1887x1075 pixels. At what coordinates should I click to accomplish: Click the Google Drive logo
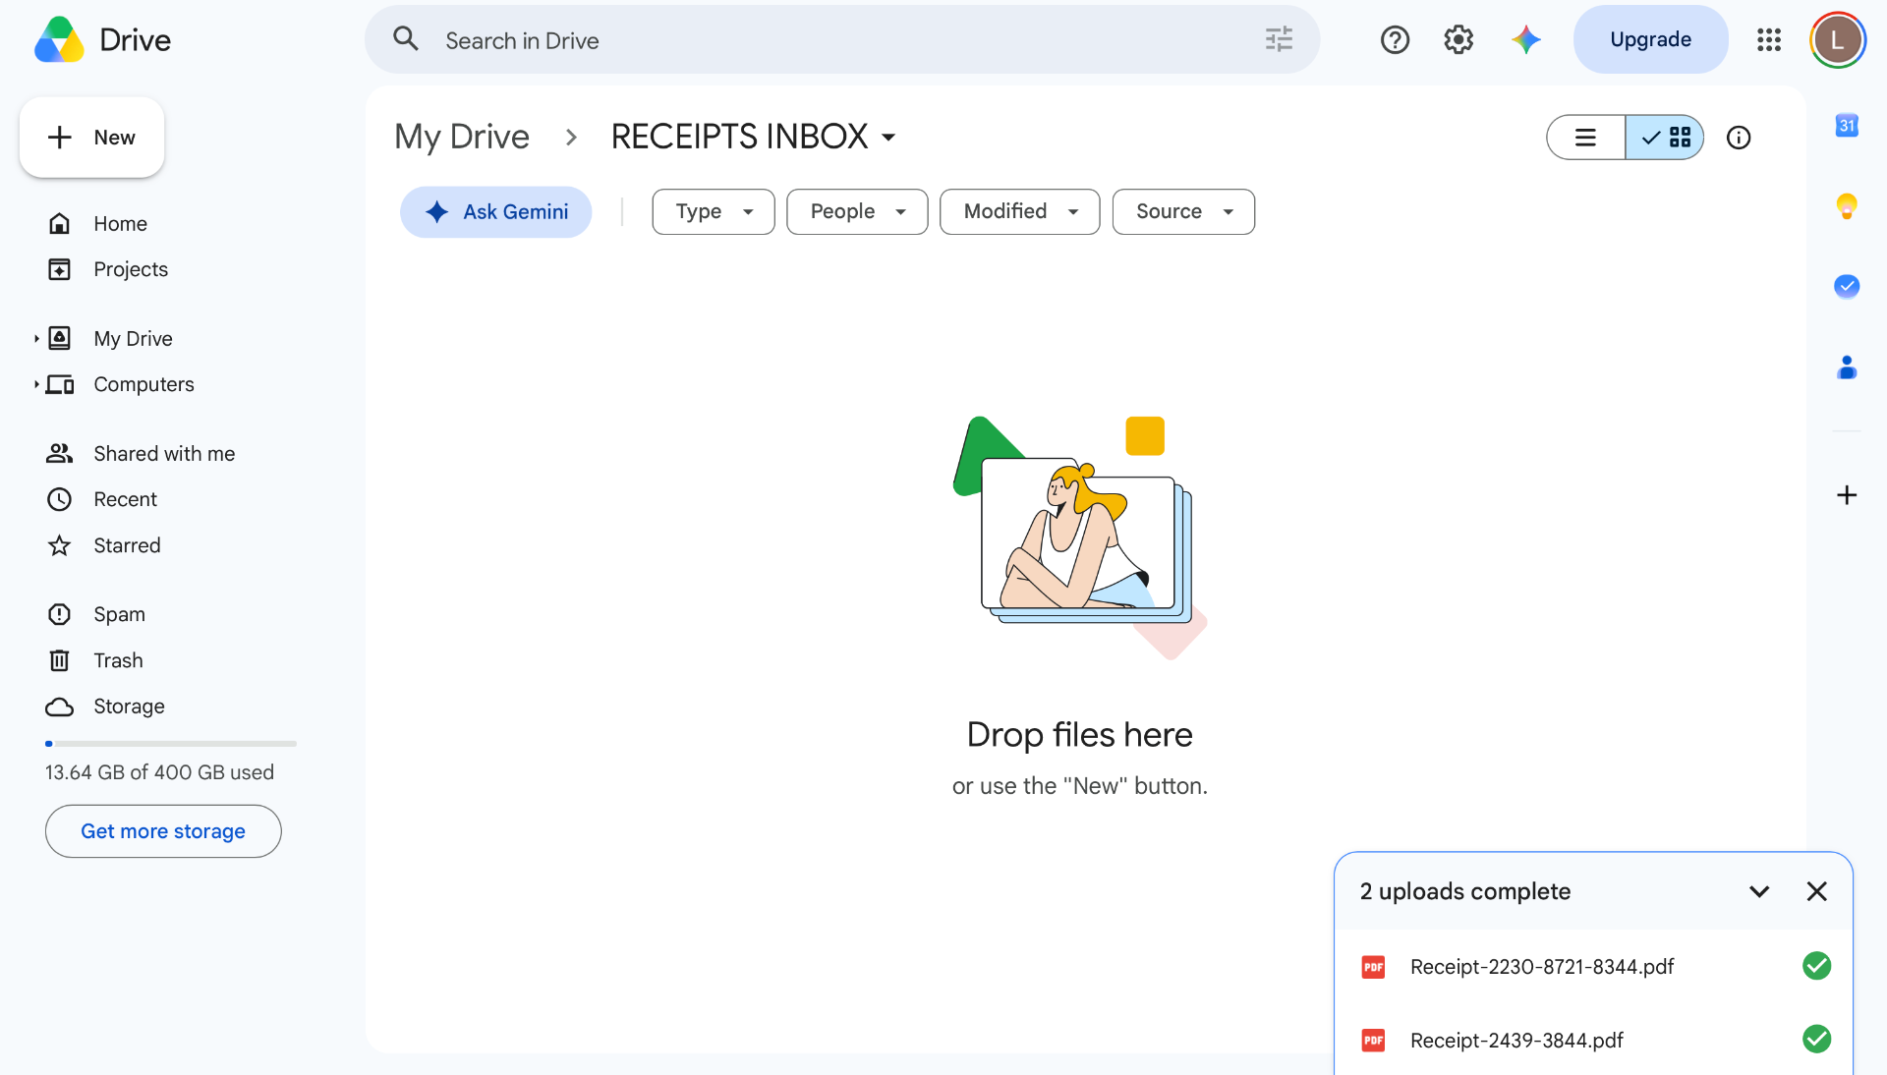click(x=59, y=39)
